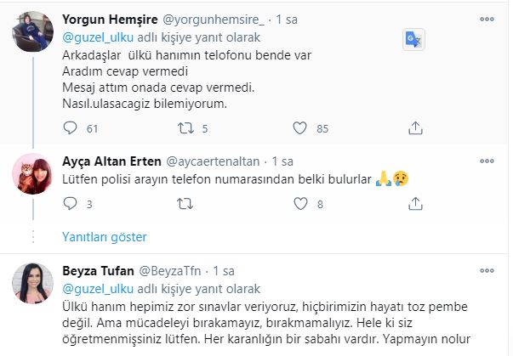This screenshot has width=513, height=356.
Task: Reply to Ayça Altan Erten's tweet
Action: (x=71, y=205)
